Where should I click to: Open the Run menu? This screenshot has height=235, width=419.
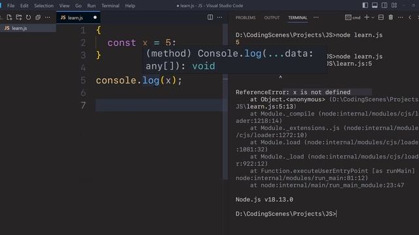(92, 6)
